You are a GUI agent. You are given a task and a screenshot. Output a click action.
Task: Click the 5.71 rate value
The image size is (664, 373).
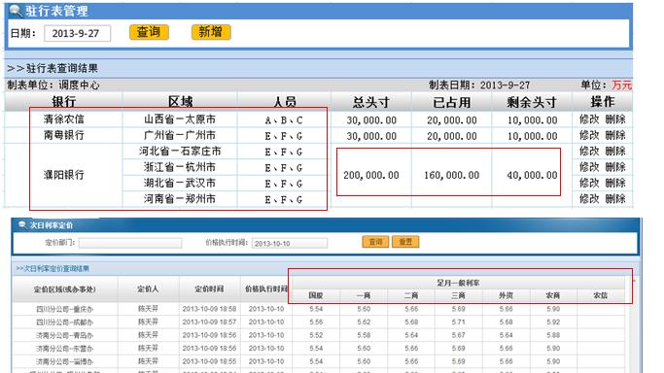(459, 322)
